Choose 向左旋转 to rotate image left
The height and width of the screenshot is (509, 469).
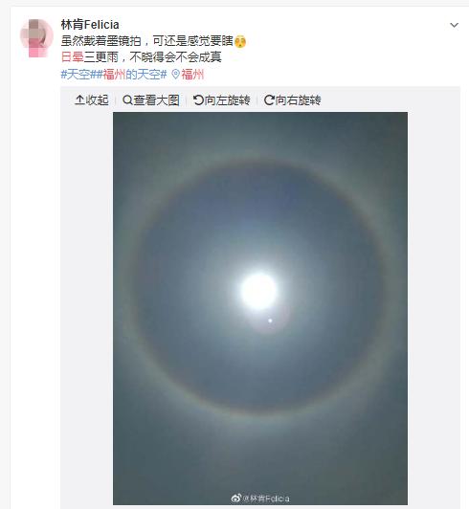222,100
